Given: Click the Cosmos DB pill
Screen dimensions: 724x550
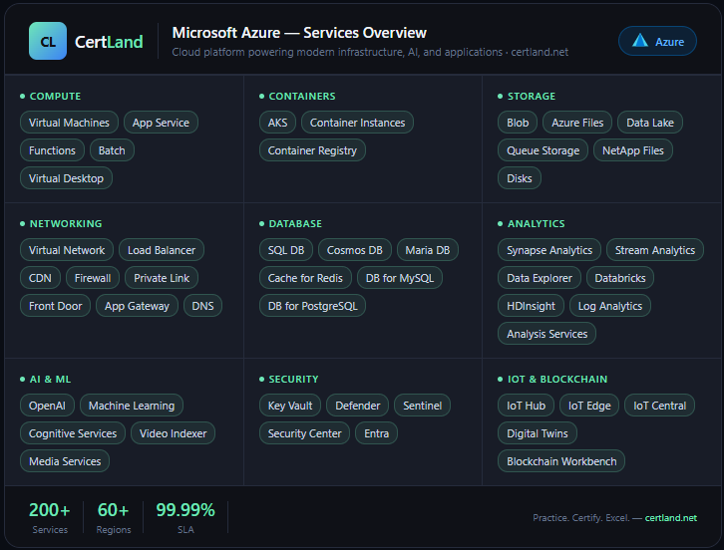Looking at the screenshot, I should click(355, 250).
